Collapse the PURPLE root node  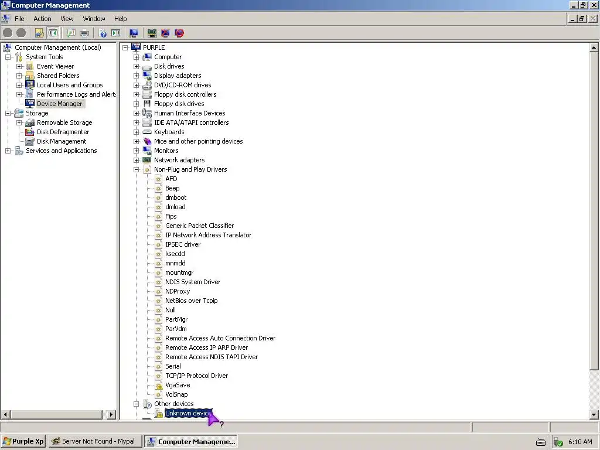[125, 47]
